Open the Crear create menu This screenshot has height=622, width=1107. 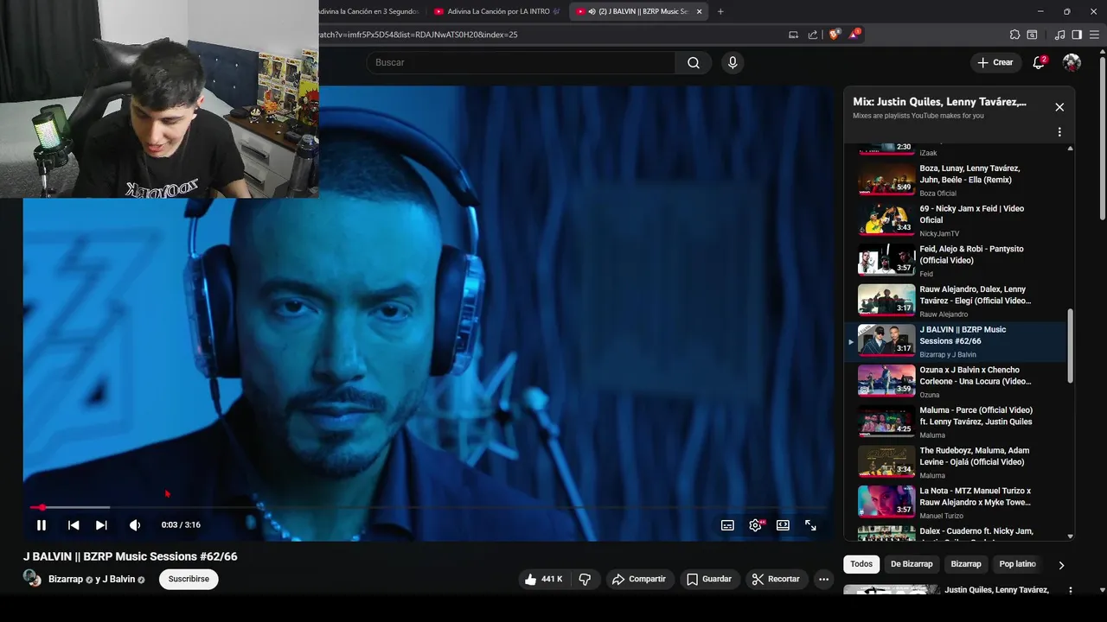click(995, 62)
